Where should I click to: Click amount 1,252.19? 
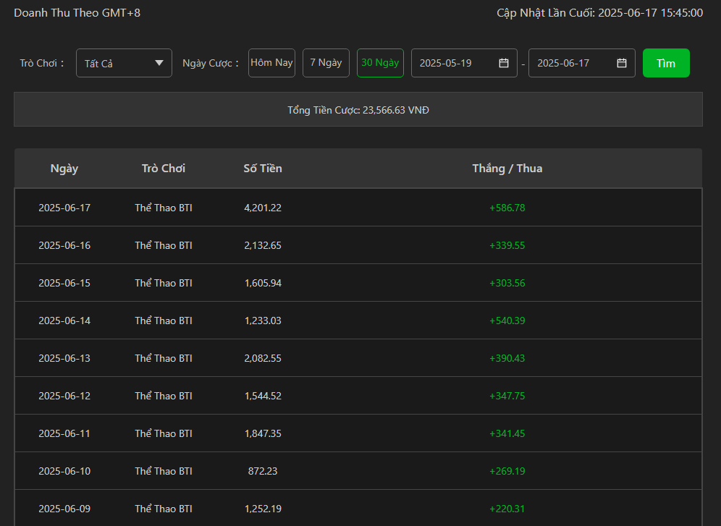point(263,509)
